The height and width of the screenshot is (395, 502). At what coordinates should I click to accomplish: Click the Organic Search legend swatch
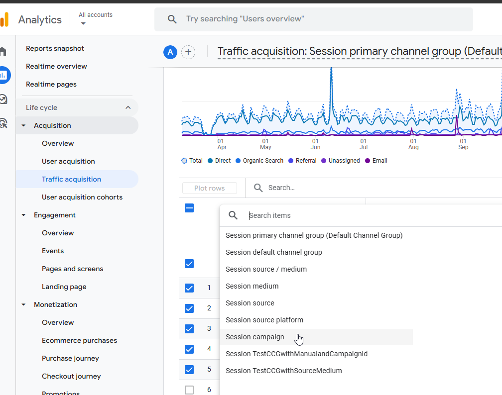click(238, 161)
